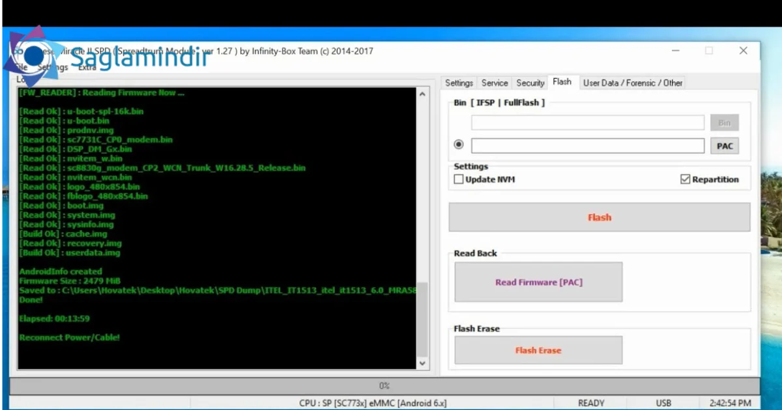Click the log scrollbar thumb
Image resolution: width=782 pixels, height=410 pixels.
pyautogui.click(x=423, y=318)
